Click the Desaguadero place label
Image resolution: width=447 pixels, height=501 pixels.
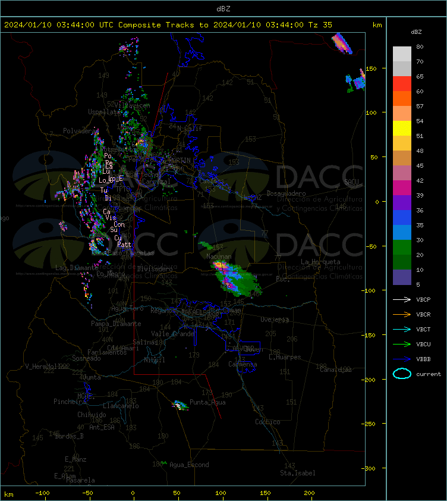pyautogui.click(x=286, y=193)
